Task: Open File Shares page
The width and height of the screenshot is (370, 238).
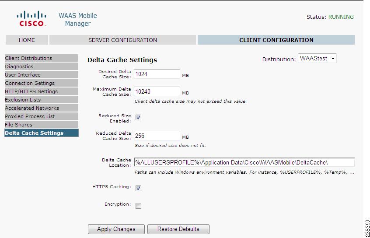Action: (41, 124)
